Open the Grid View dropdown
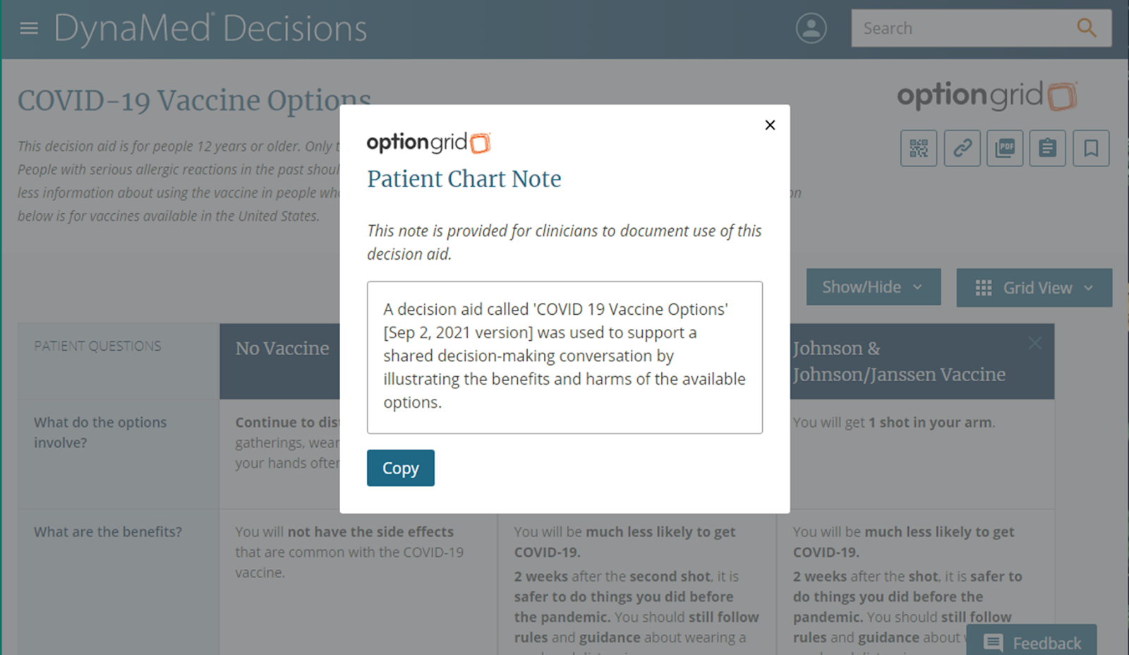1129x655 pixels. pos(1034,288)
